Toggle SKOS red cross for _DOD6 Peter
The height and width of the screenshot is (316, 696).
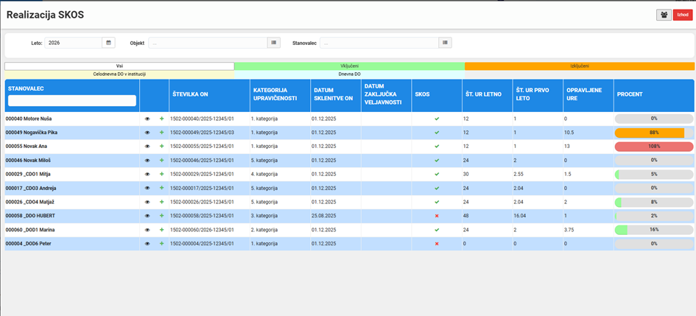437,244
